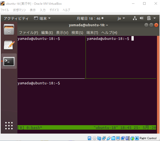Click the USB devices indicator in VirtualBox
Image resolution: width=160 pixels, height=141 pixels.
(x=109, y=138)
